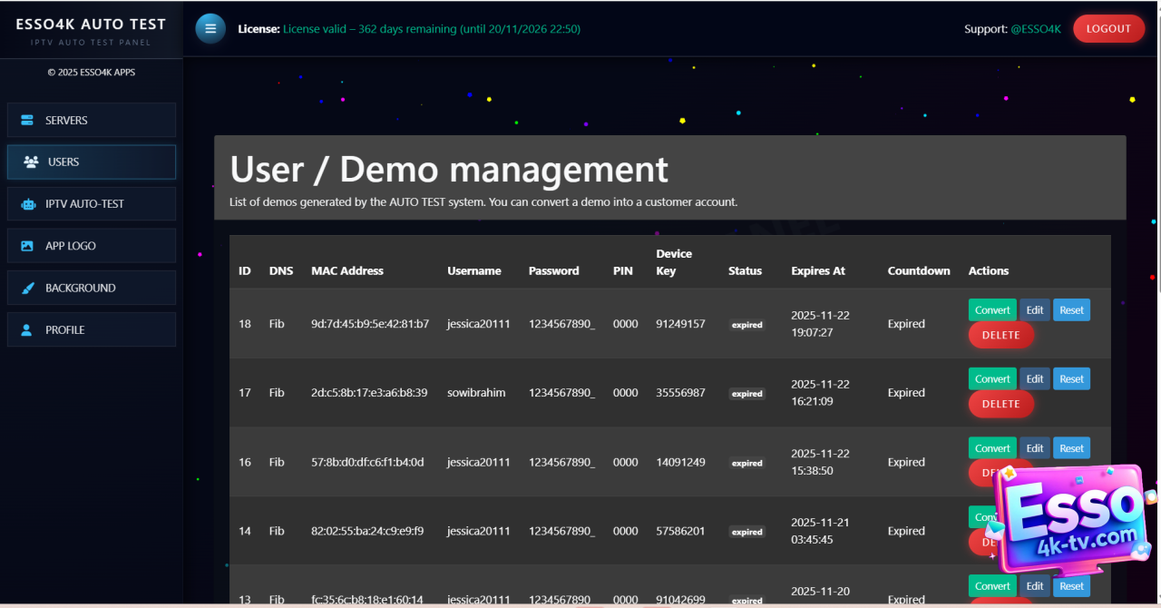Click the Expires At column header
Viewport: 1161px width, 608px height.
pos(817,270)
